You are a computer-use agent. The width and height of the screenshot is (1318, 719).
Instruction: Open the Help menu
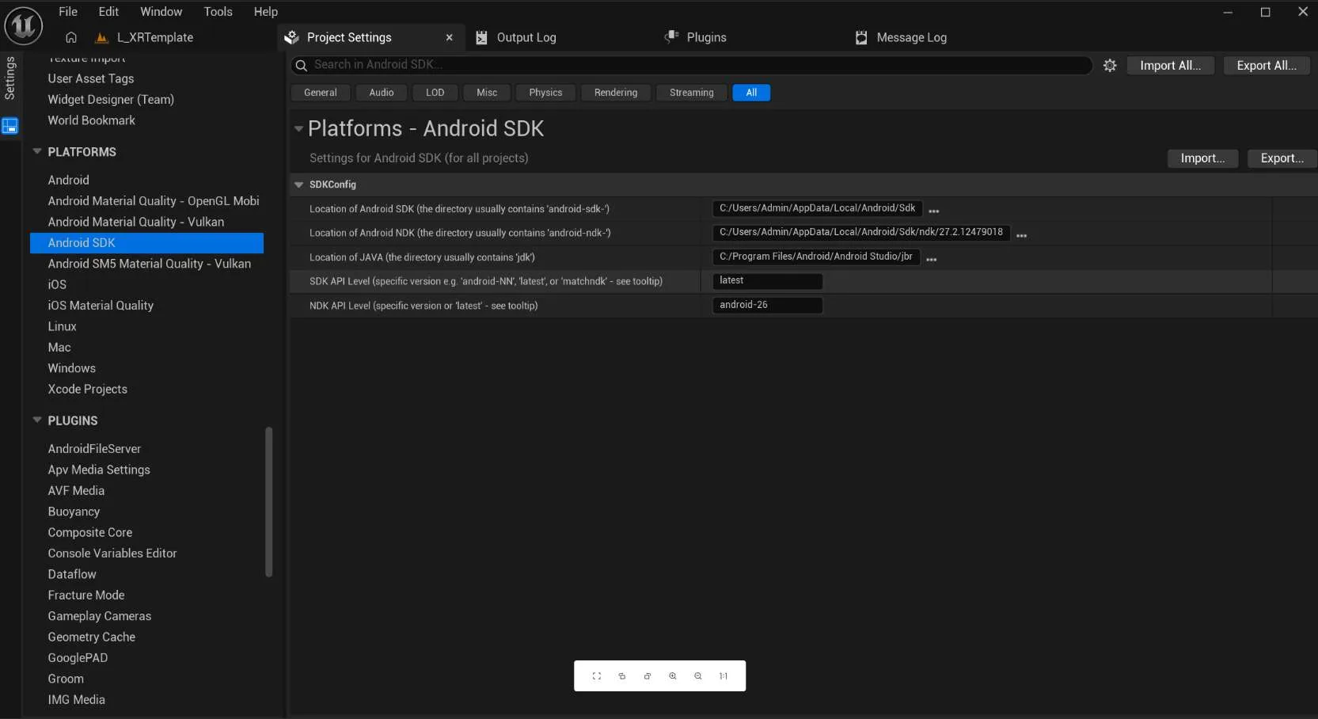click(266, 11)
